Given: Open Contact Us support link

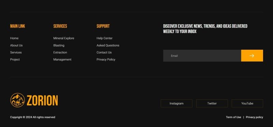Looking at the screenshot, I should tap(104, 52).
